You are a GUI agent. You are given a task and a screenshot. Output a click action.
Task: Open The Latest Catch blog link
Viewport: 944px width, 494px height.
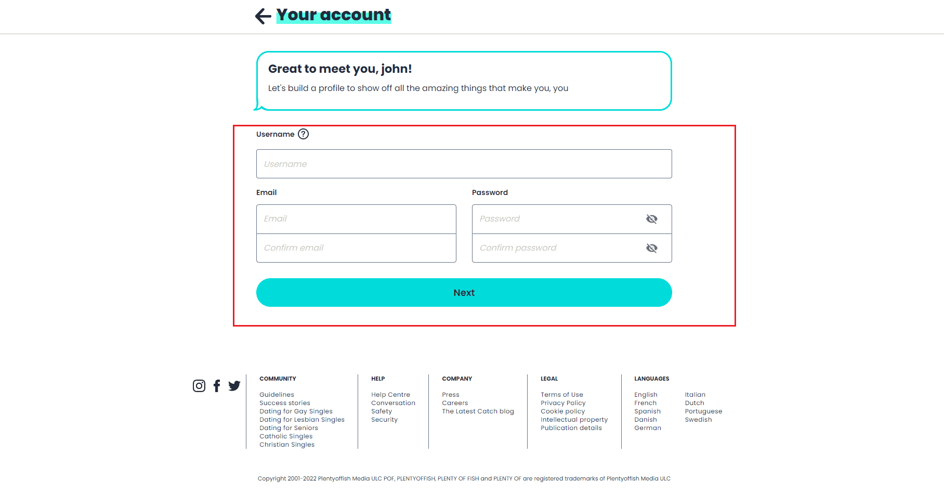(x=478, y=411)
